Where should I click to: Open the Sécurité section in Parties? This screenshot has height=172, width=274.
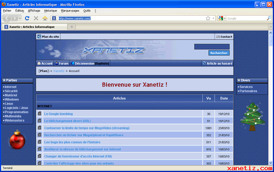tap(11, 91)
